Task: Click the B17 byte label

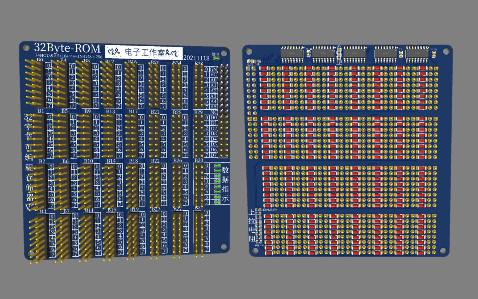Action: pyautogui.click(x=133, y=112)
